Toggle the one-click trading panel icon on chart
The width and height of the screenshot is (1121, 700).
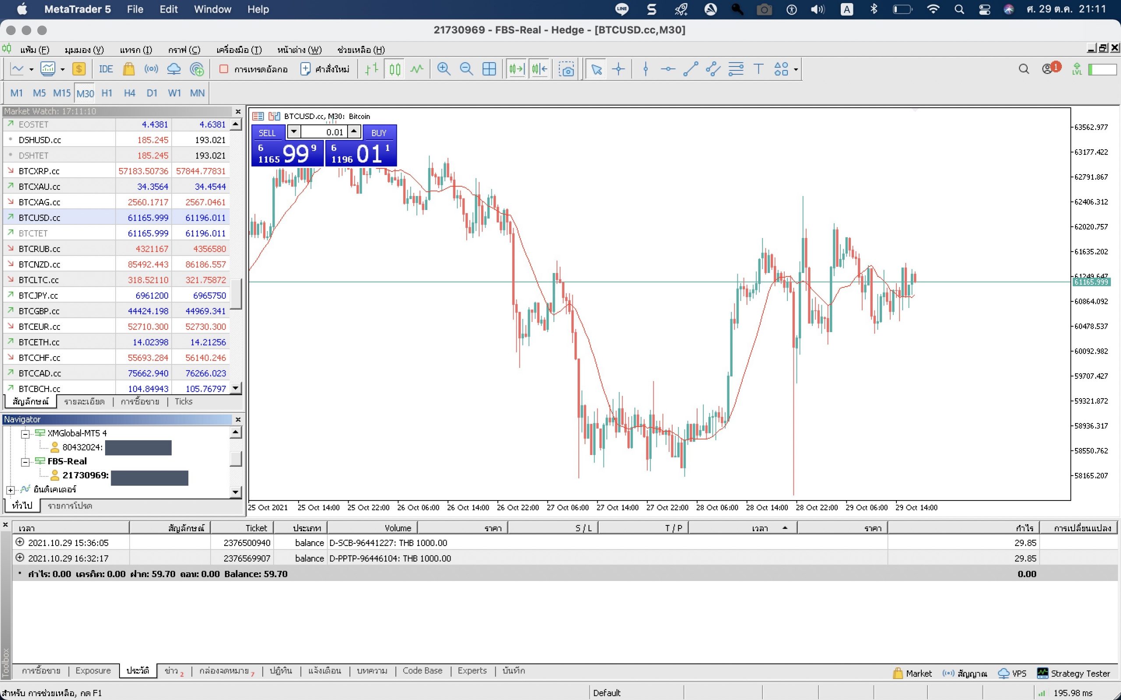point(258,116)
